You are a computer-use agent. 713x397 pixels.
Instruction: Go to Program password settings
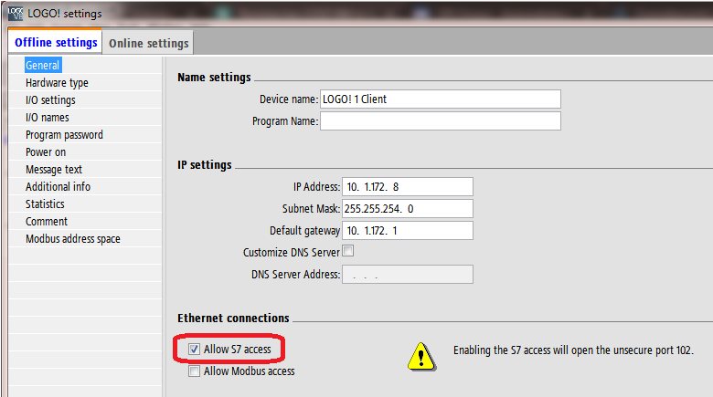point(64,135)
